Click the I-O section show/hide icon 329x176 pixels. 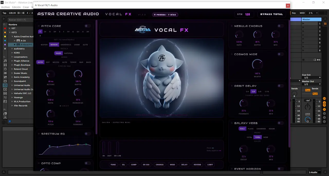[x=324, y=99]
